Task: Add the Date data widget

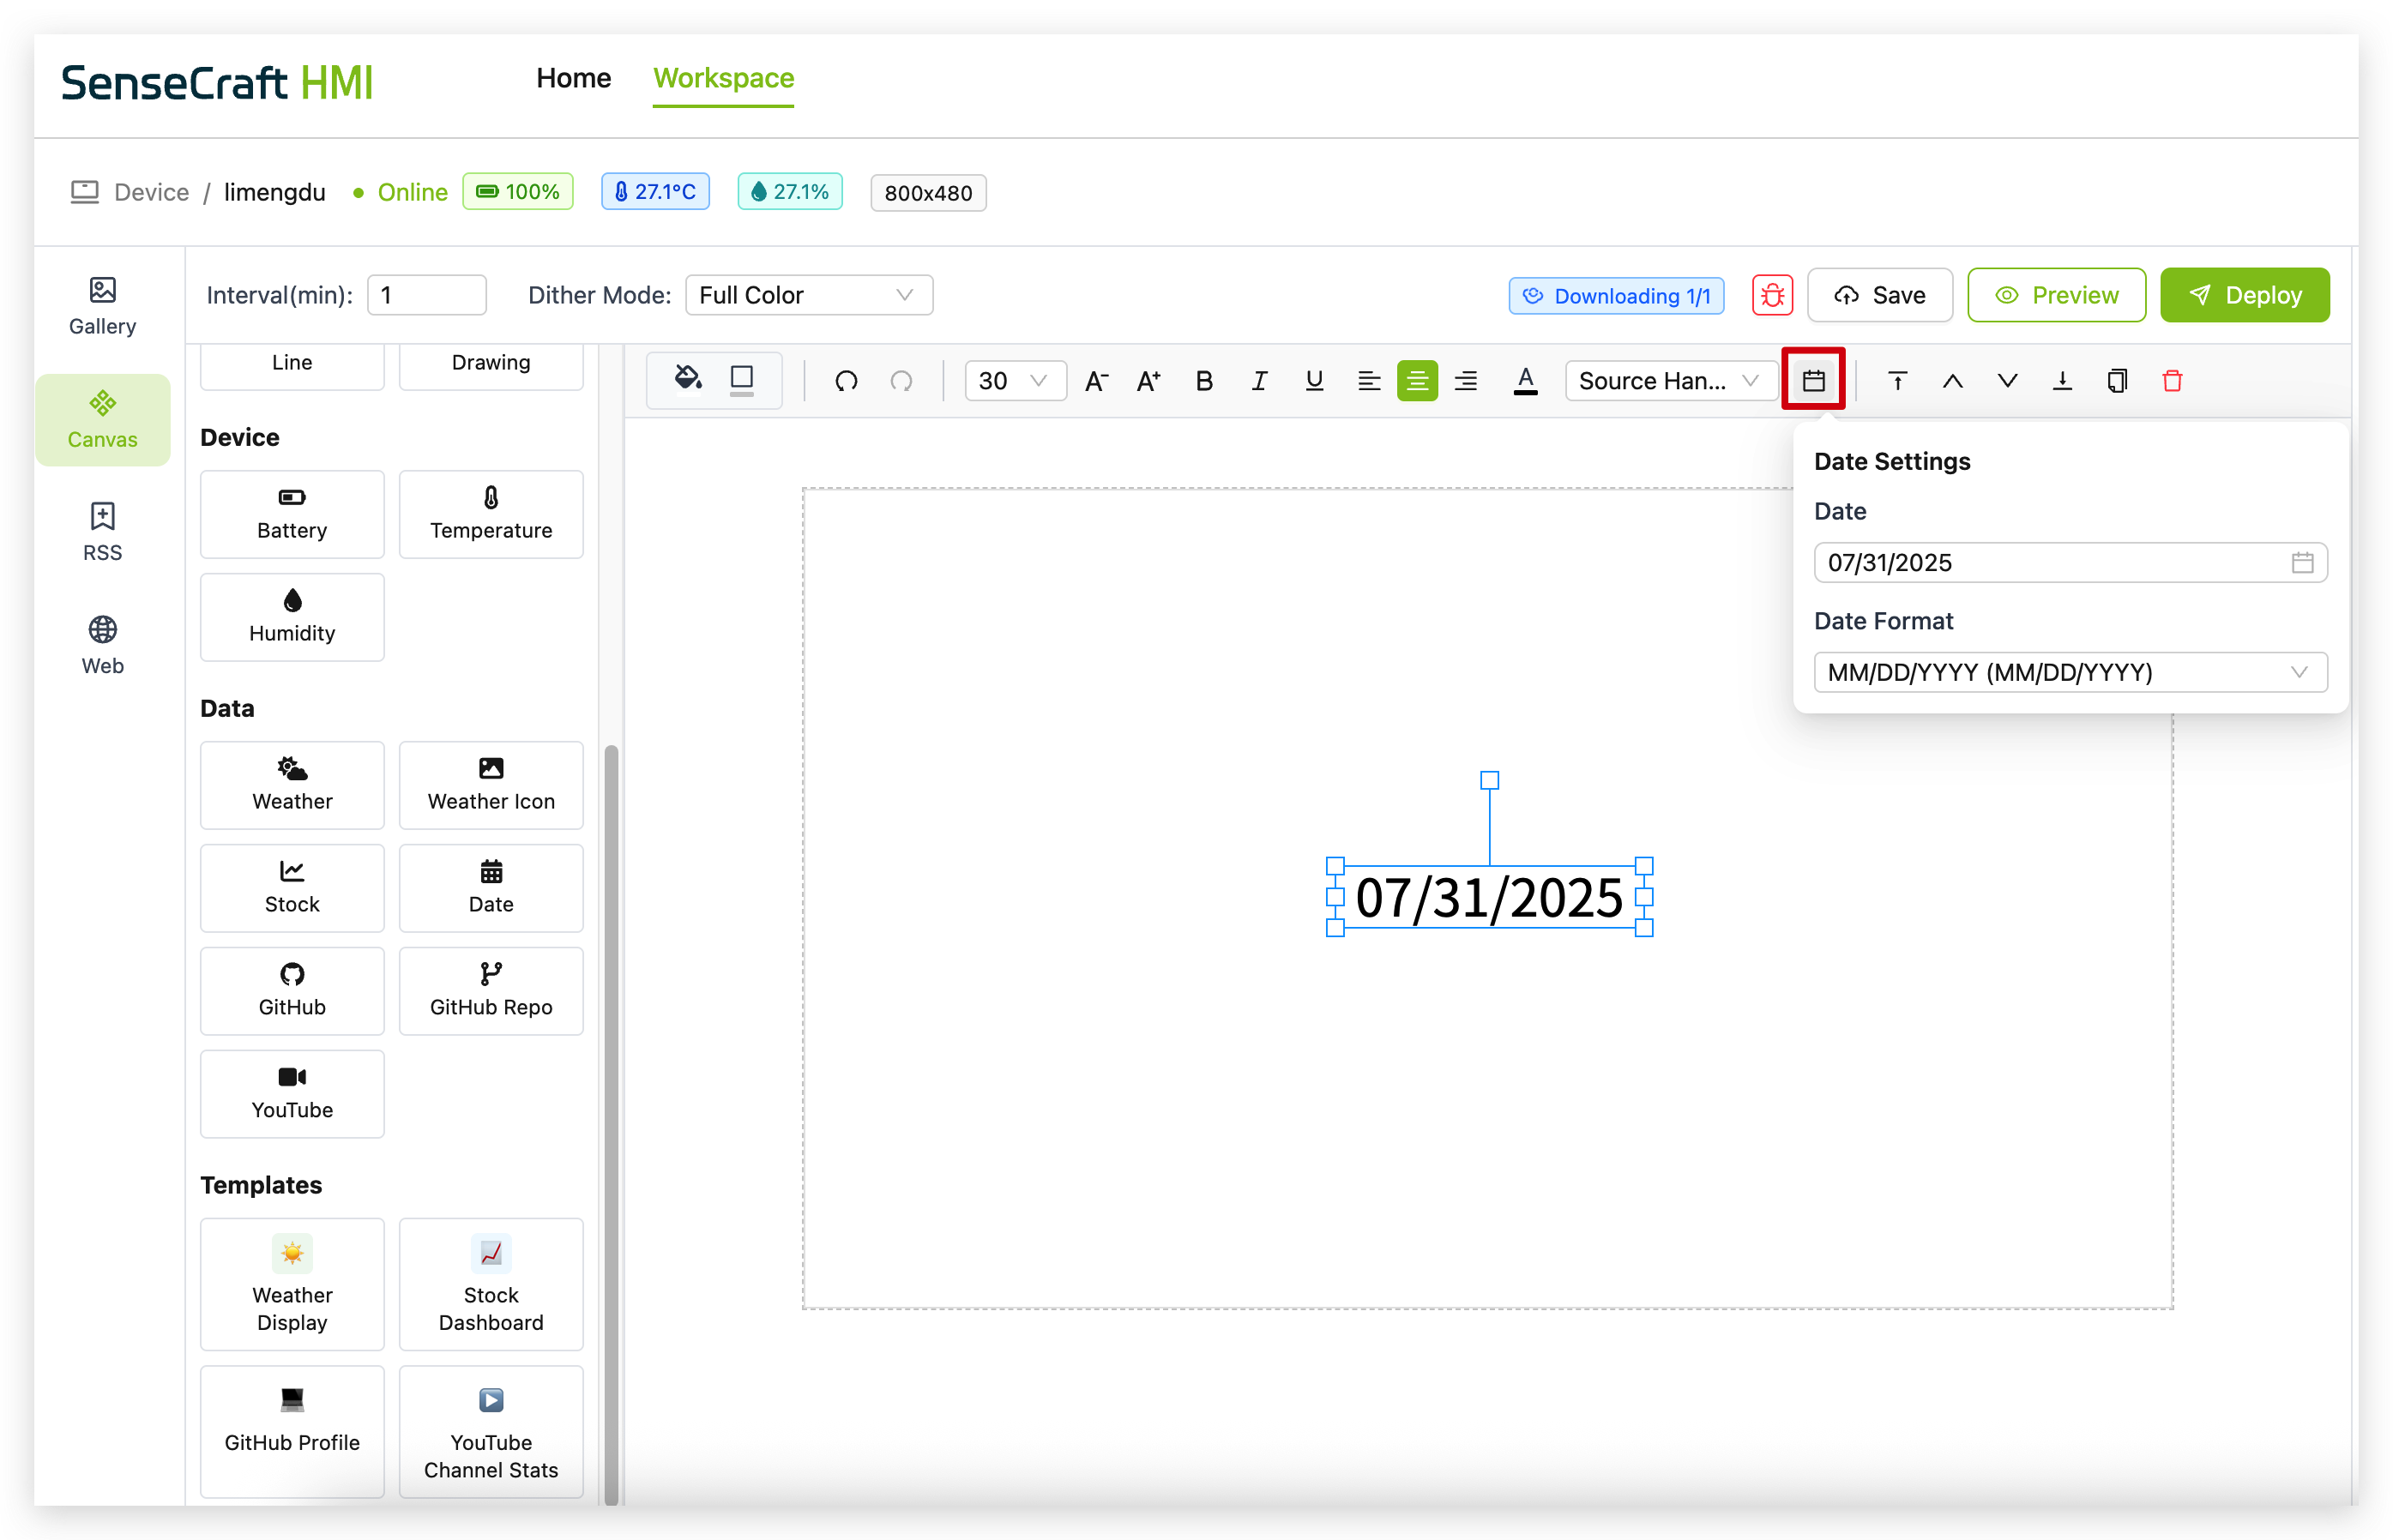Action: [490, 888]
